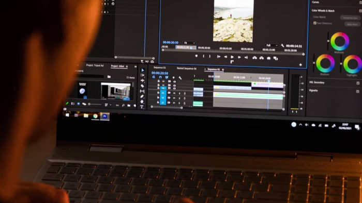Toggle V1 track output eye
362x203 pixels.
[174, 88]
